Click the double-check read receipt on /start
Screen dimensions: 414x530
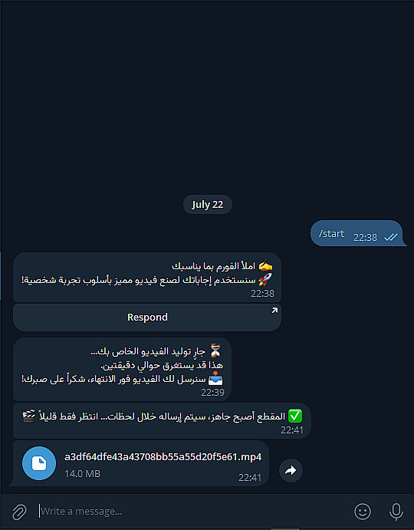pos(391,237)
